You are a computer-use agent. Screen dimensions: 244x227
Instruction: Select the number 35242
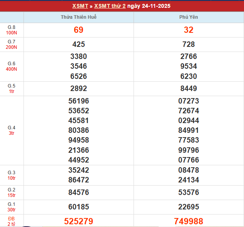click(79, 170)
